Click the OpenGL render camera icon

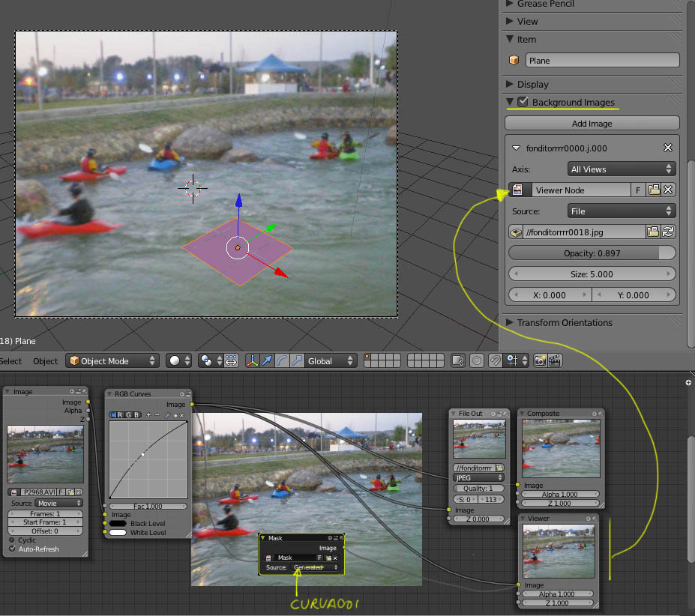(x=540, y=360)
